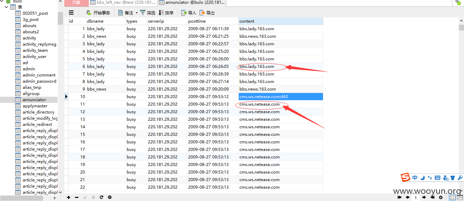
Task: Select the 002051_post table
Action: (35, 13)
